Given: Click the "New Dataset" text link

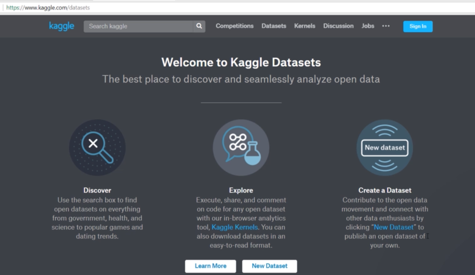Looking at the screenshot, I should coord(394,227).
